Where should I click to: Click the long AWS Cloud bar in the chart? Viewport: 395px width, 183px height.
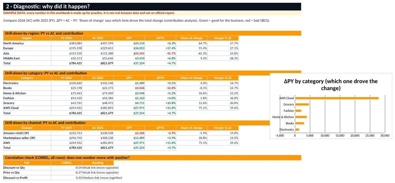click(x=337, y=98)
